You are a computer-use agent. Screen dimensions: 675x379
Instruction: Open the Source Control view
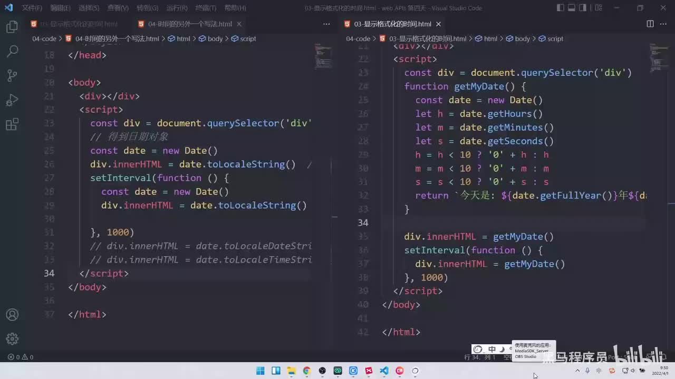point(12,76)
